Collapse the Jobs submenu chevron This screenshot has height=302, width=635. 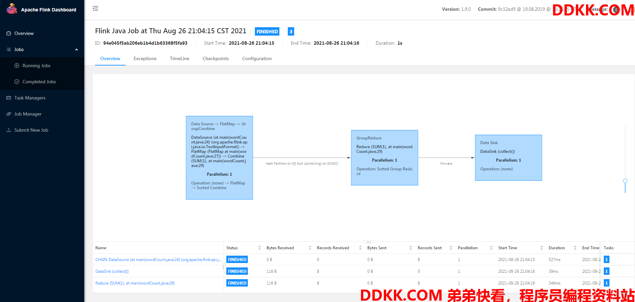(x=77, y=49)
